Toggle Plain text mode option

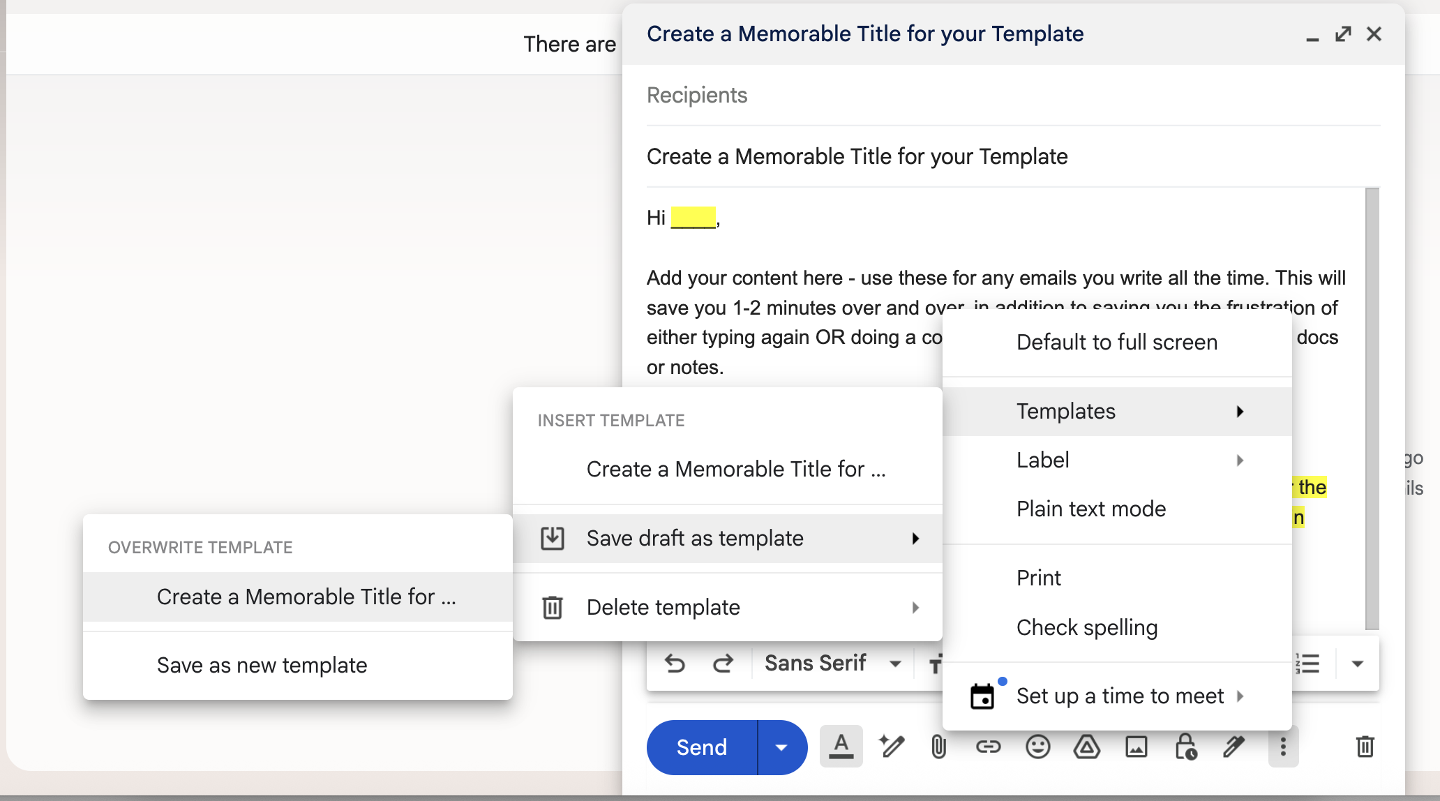(x=1090, y=509)
